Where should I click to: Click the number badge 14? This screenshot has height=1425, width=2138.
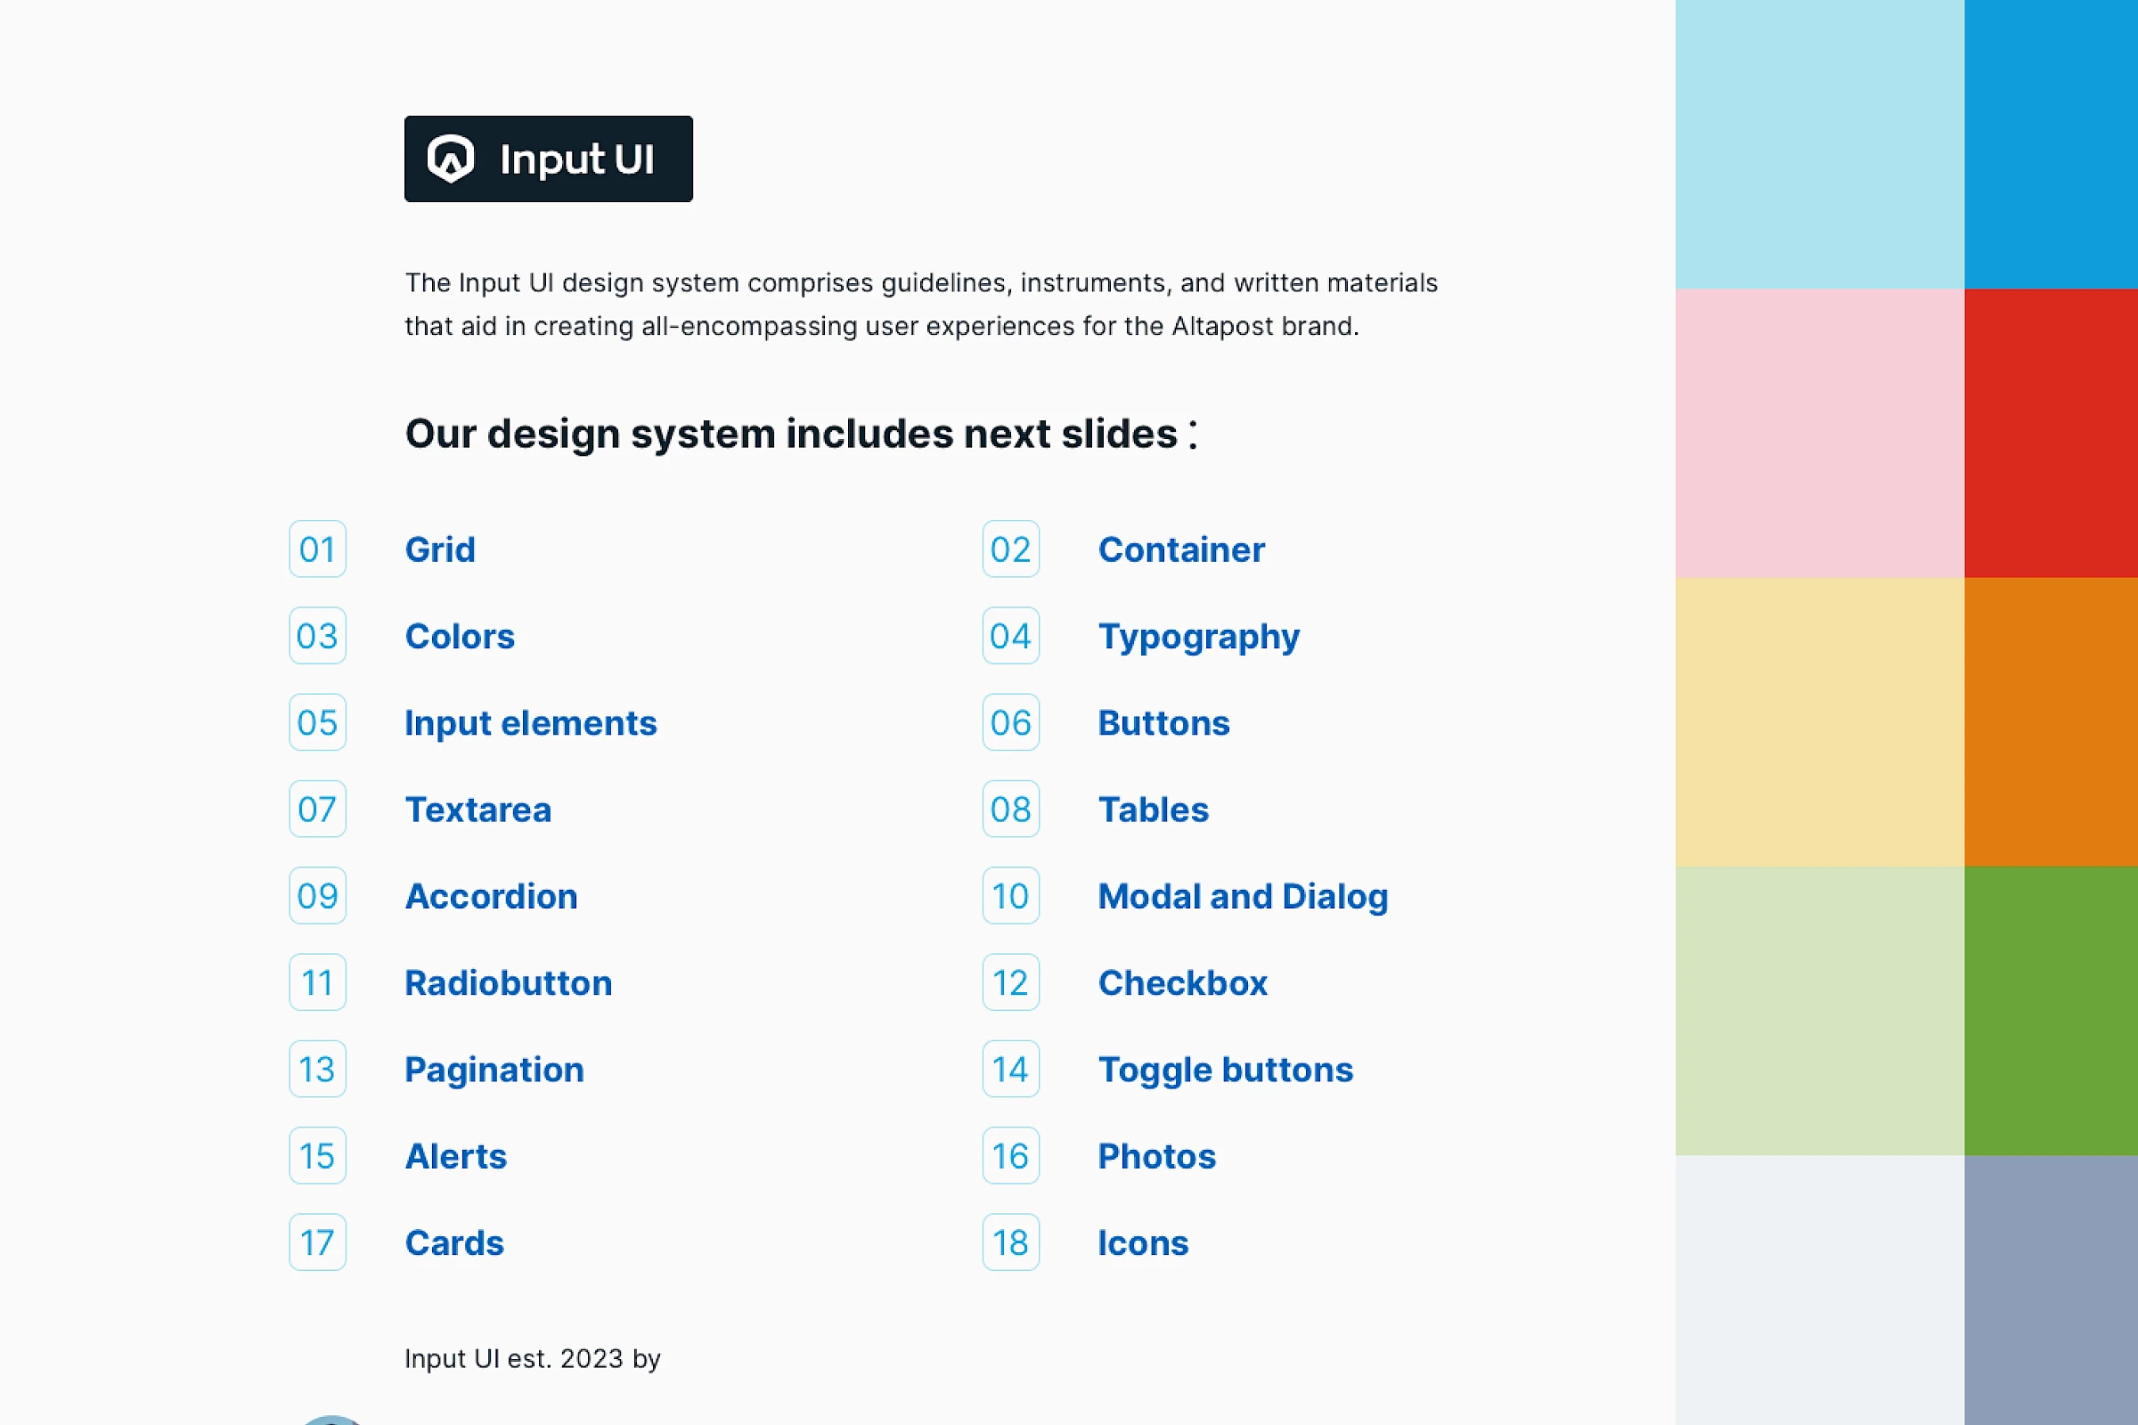tap(1011, 1069)
